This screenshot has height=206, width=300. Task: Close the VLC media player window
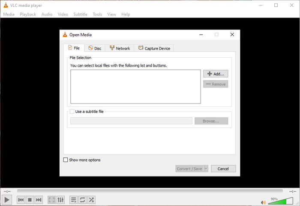(x=291, y=5)
